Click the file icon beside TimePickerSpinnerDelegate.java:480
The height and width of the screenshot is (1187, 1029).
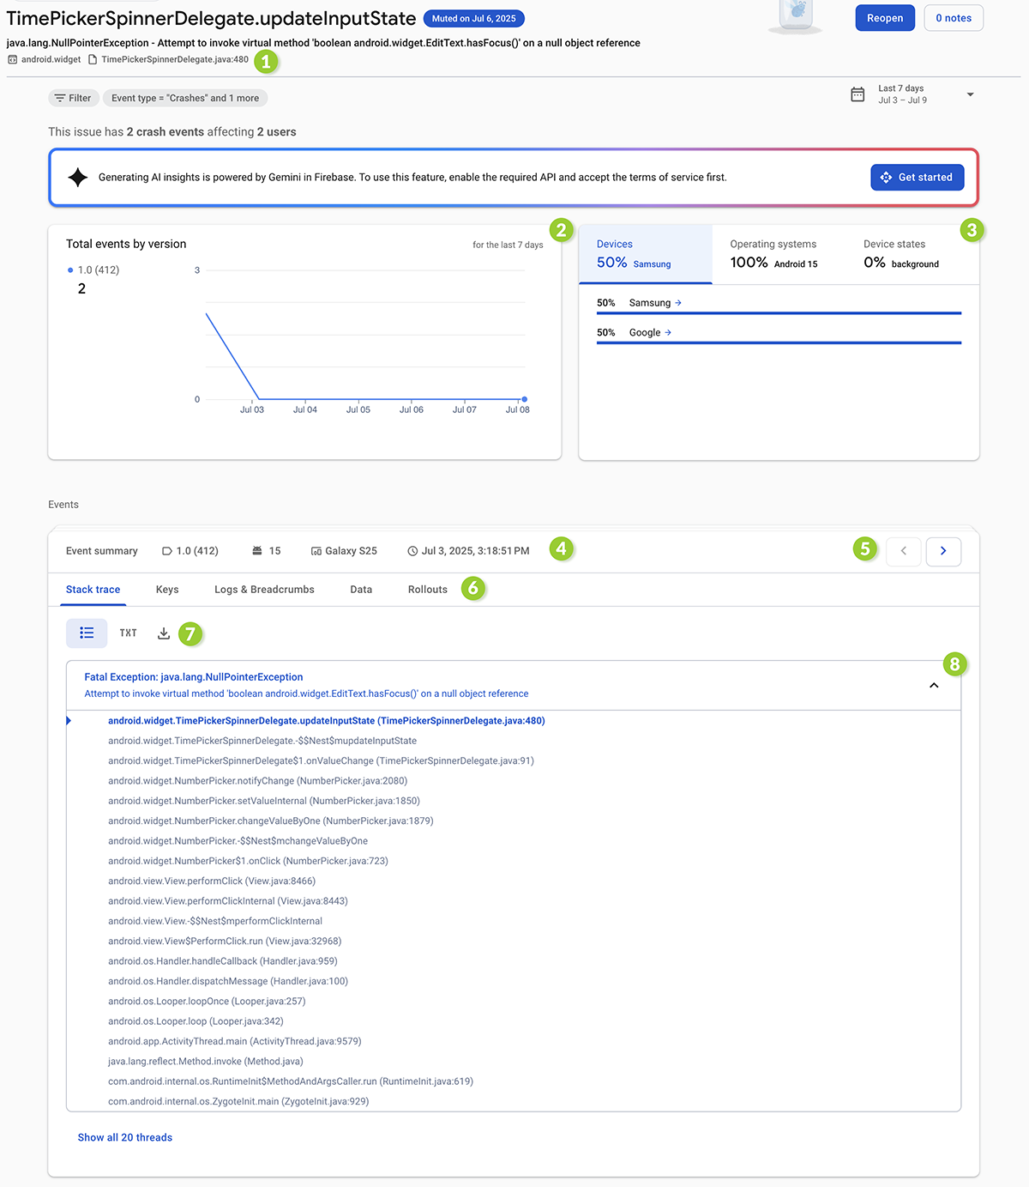93,59
